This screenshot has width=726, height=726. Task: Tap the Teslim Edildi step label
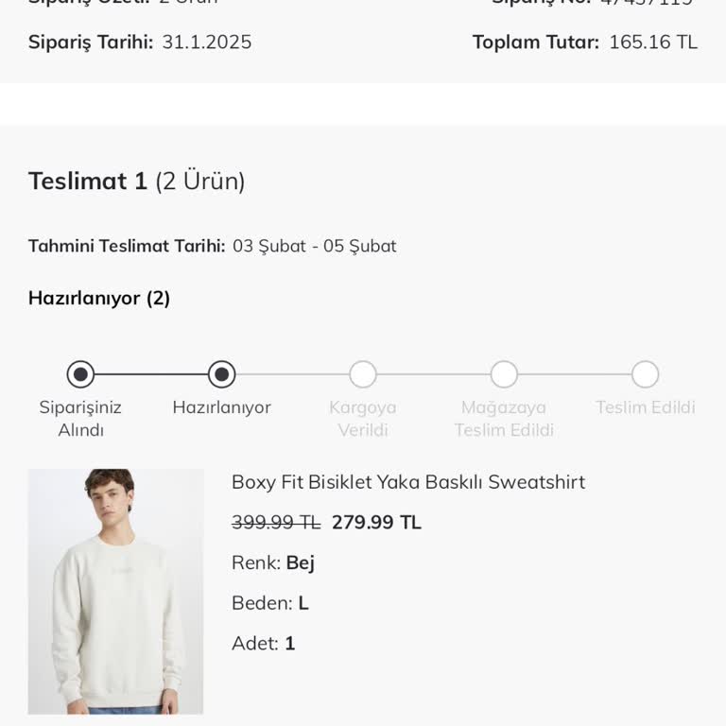pyautogui.click(x=645, y=407)
